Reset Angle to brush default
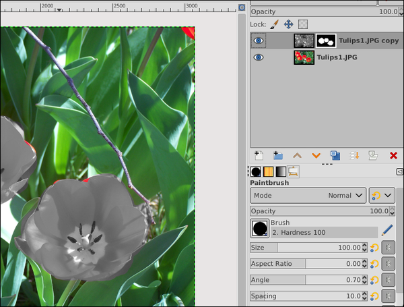This screenshot has width=404, height=307. click(374, 280)
